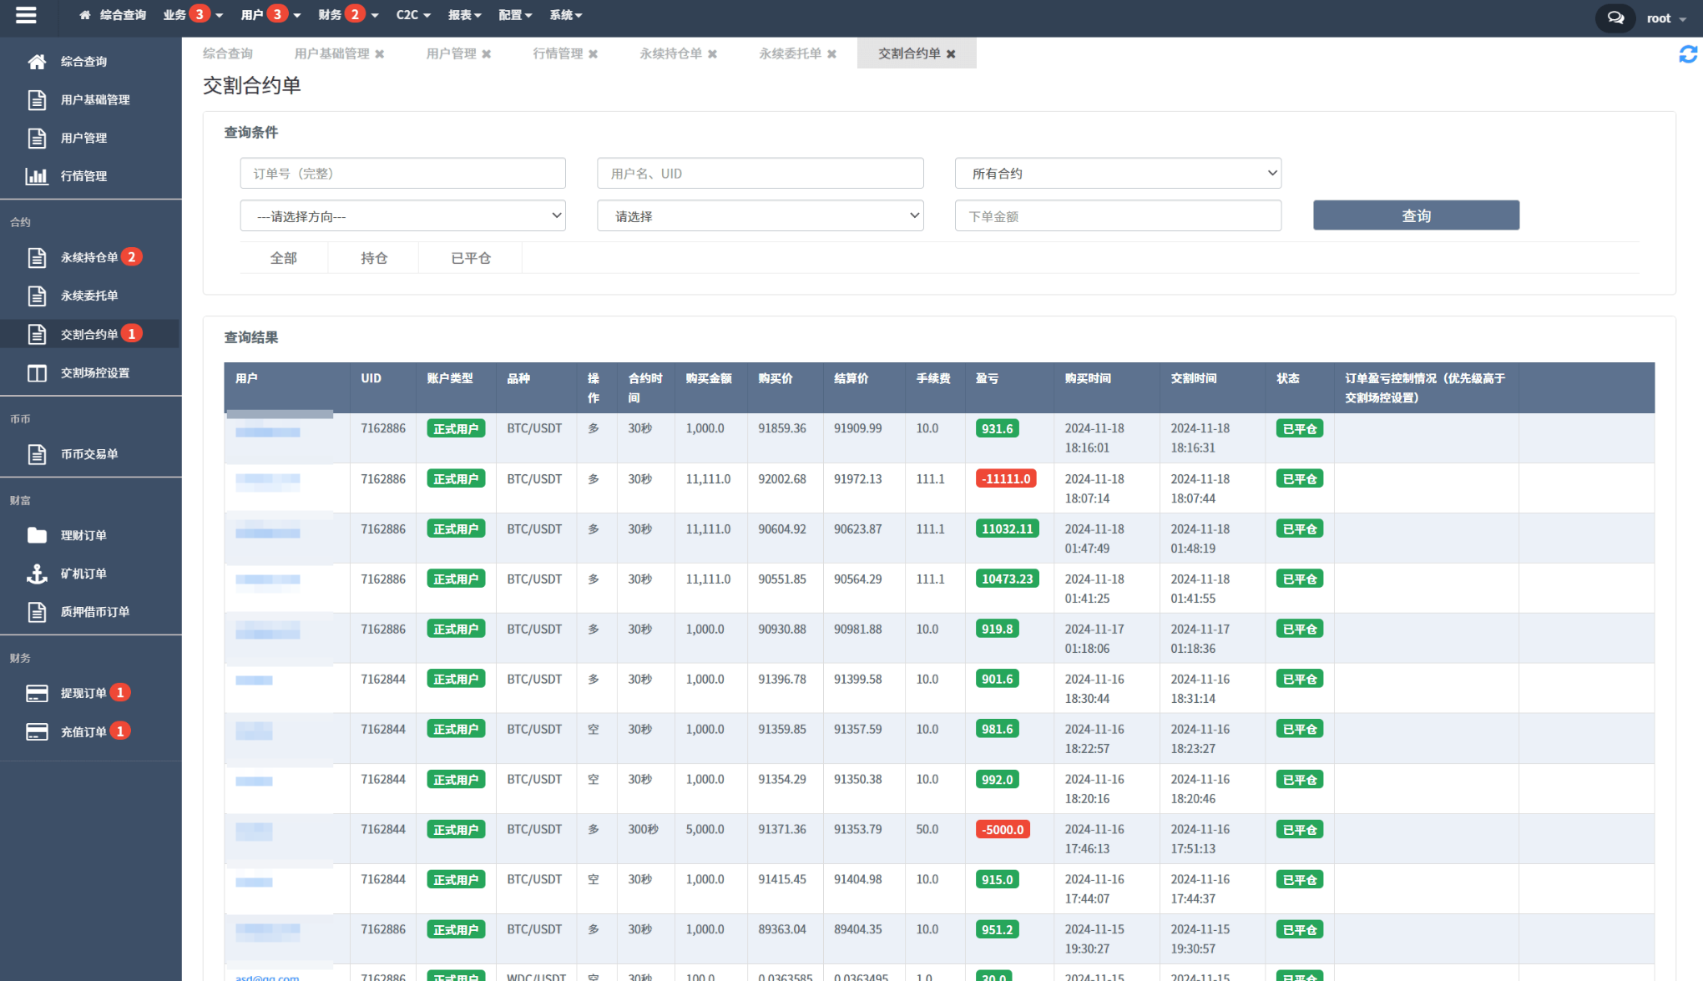Select the 全部 filter tab
This screenshot has height=981, width=1703.
(x=283, y=258)
